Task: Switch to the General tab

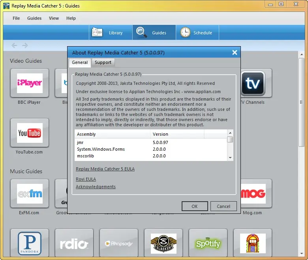Action: (x=80, y=63)
